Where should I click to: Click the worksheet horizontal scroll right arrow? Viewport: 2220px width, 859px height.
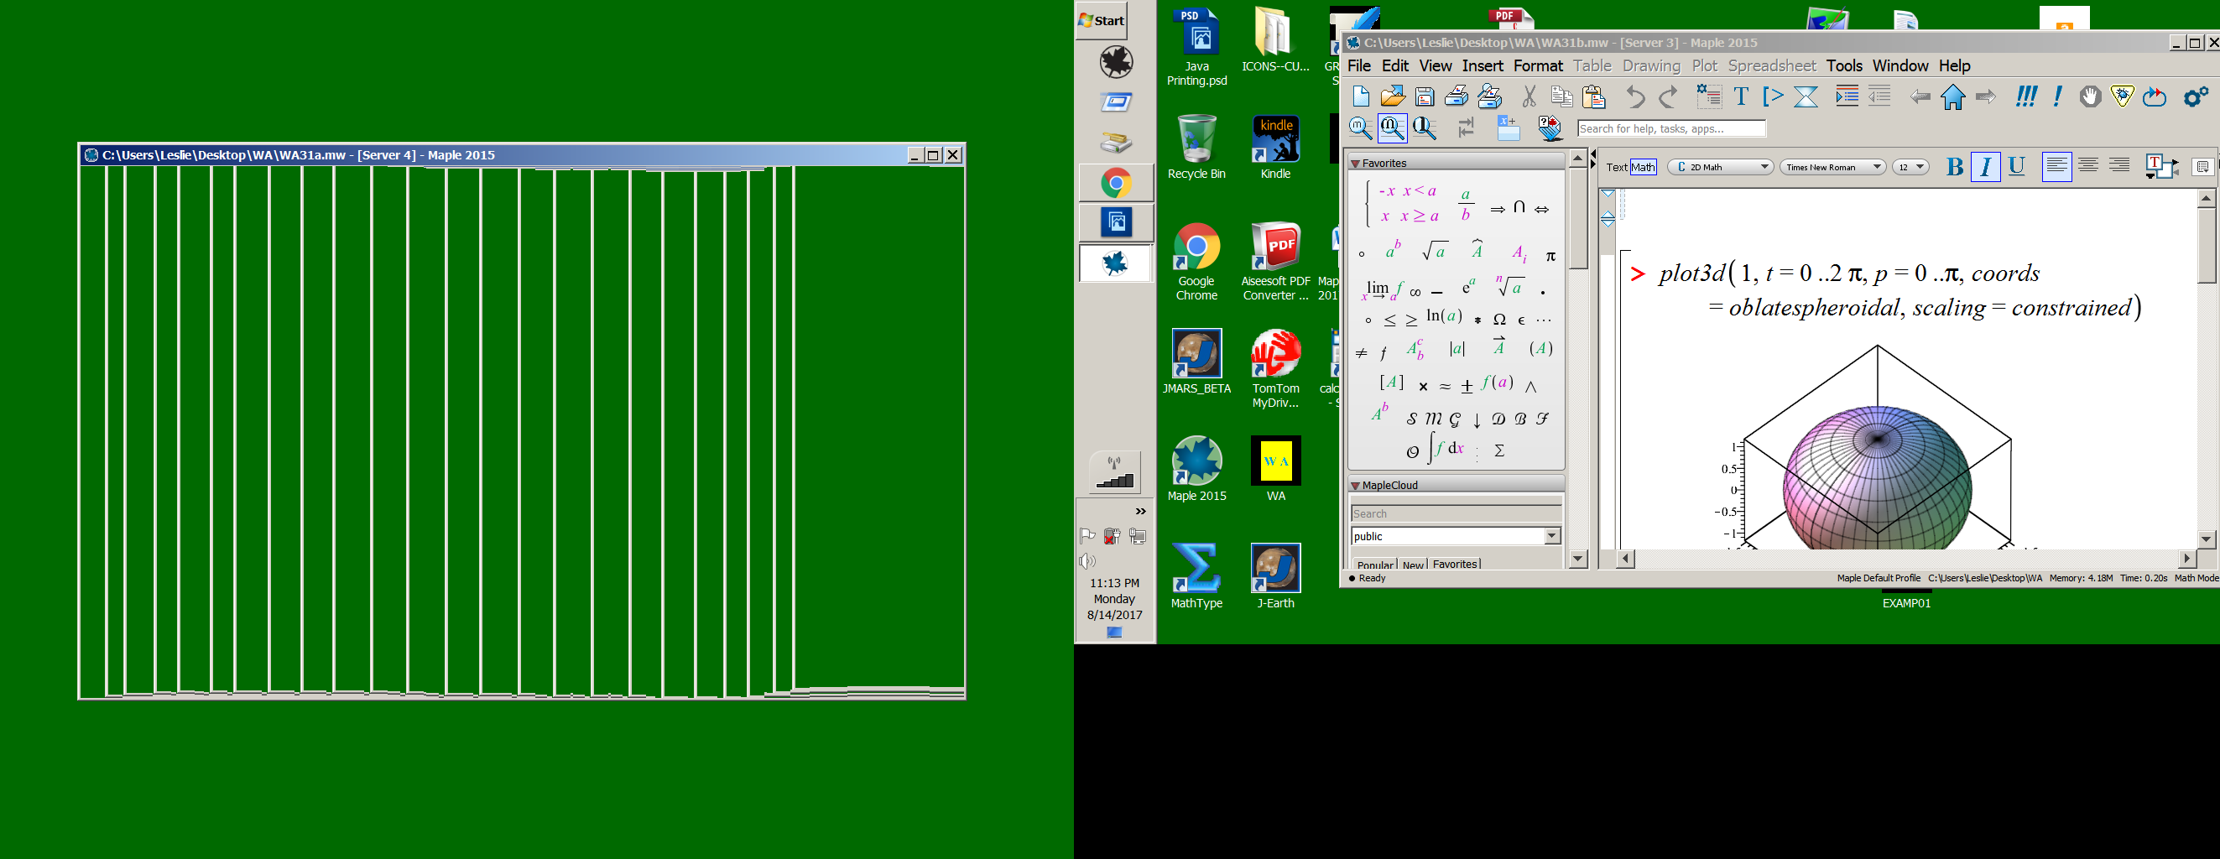coord(2186,559)
